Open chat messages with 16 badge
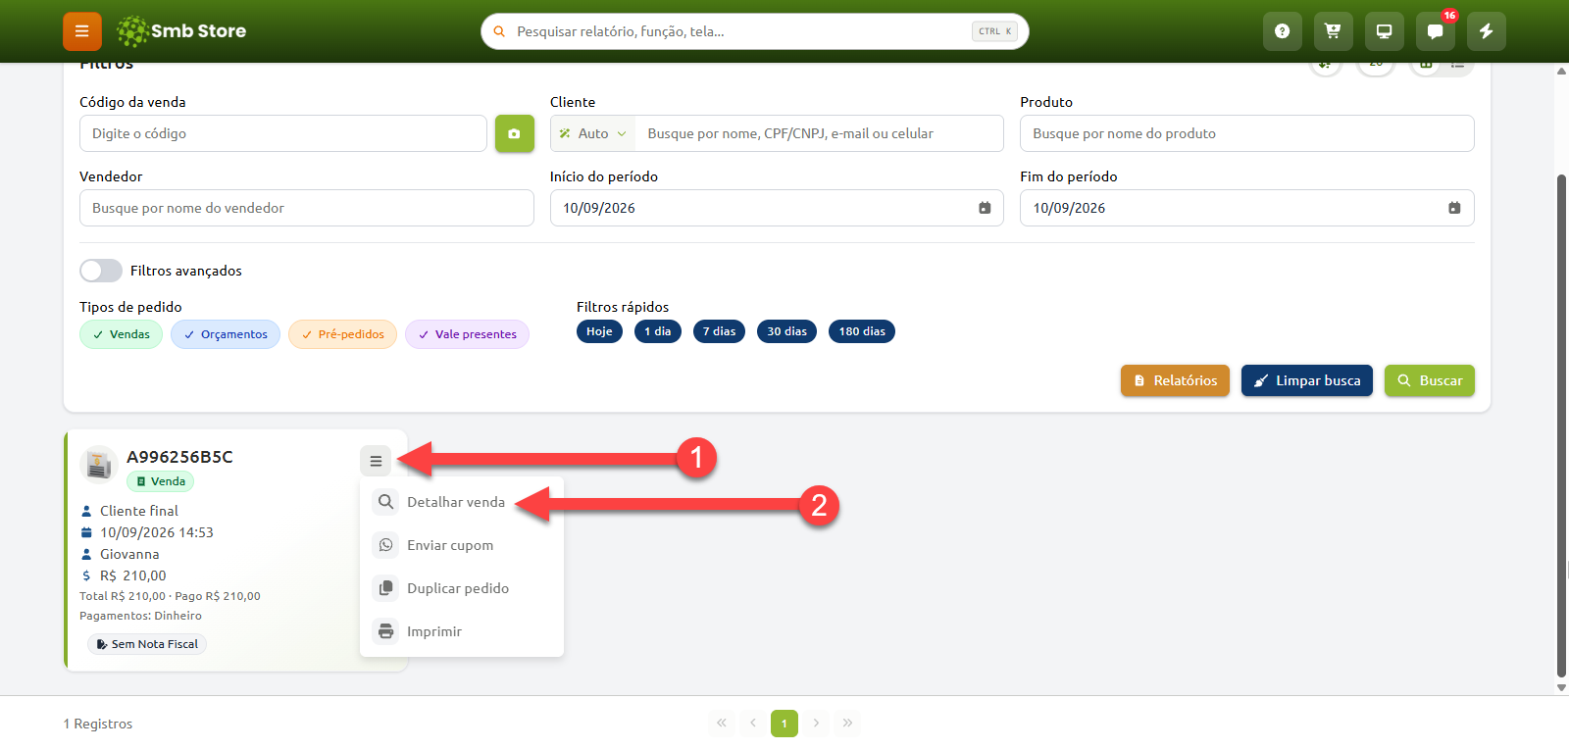Screen dimensions: 1569x750 [x=1435, y=31]
